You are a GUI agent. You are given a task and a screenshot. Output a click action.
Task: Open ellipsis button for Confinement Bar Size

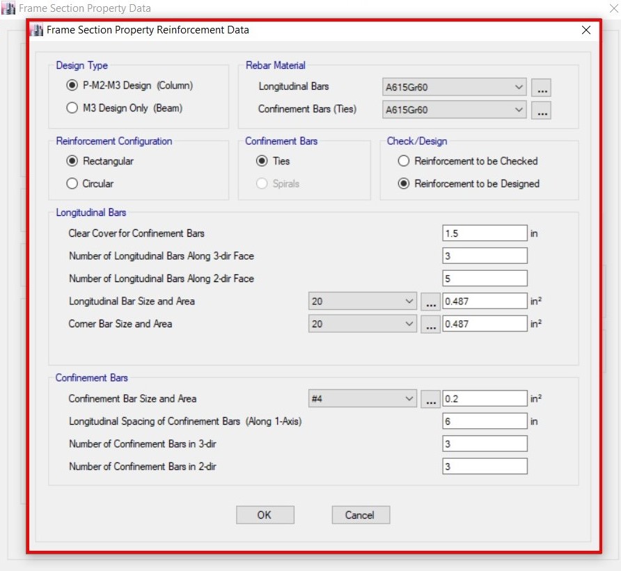[x=430, y=399]
